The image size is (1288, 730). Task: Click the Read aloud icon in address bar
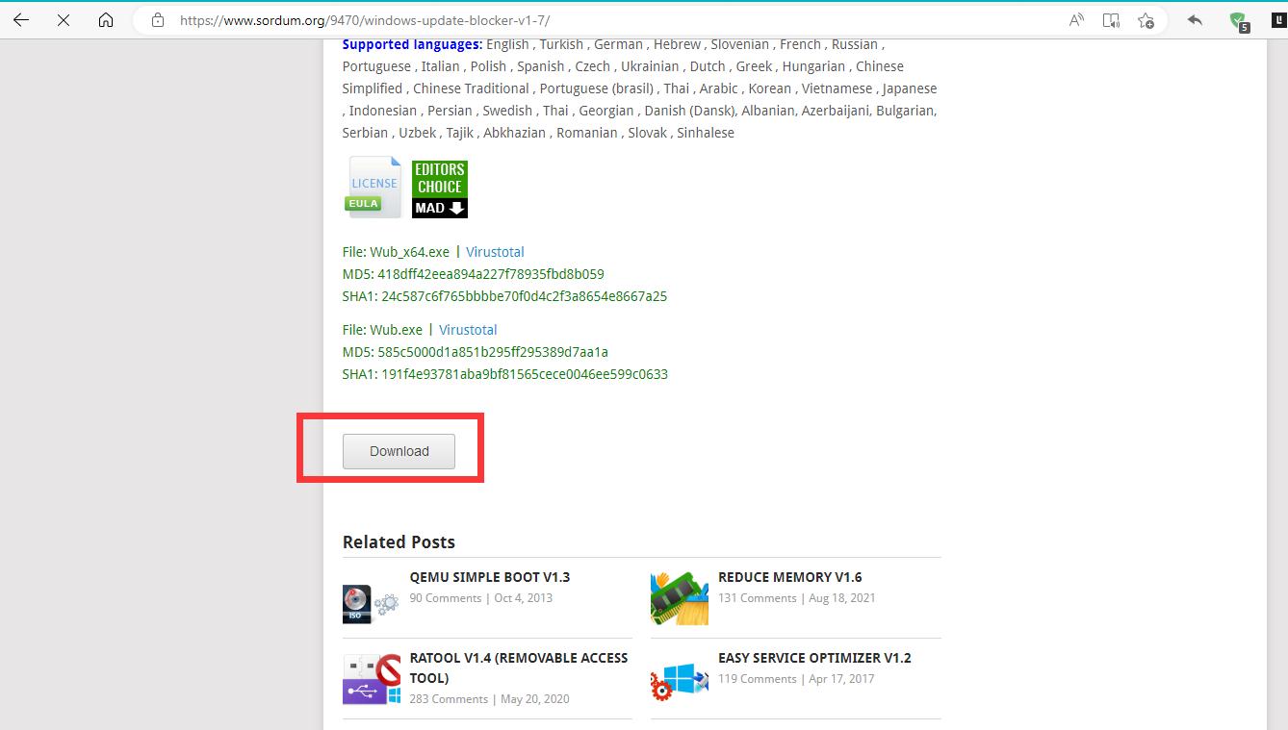1076,20
